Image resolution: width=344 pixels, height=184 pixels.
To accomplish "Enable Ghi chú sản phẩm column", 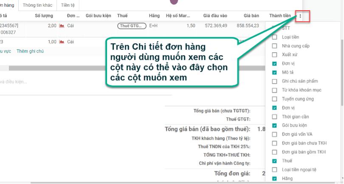I will click(x=274, y=81).
